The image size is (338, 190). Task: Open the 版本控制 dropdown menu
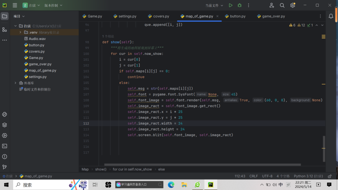click(53, 5)
